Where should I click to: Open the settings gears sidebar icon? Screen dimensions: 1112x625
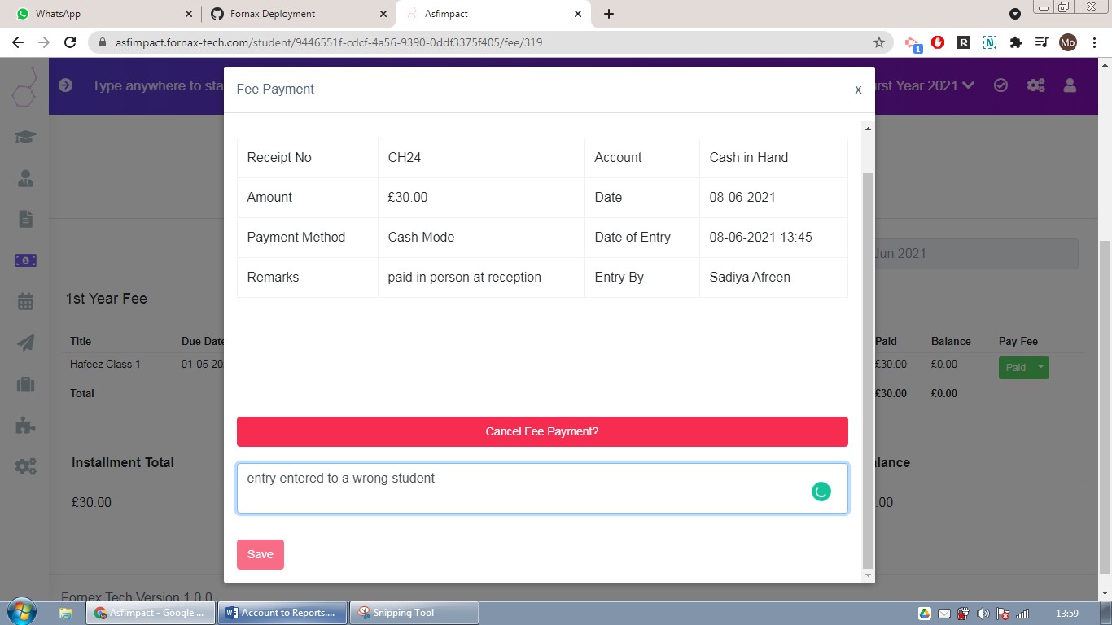(x=25, y=466)
